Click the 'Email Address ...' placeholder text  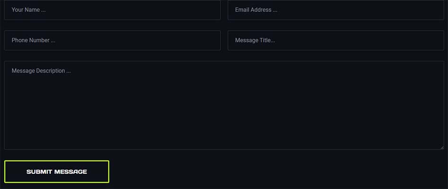point(256,10)
